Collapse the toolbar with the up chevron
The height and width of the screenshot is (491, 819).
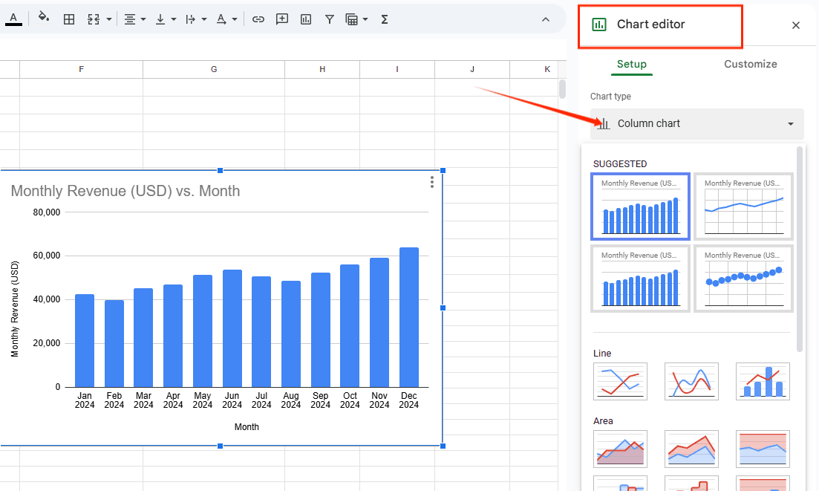click(x=546, y=19)
